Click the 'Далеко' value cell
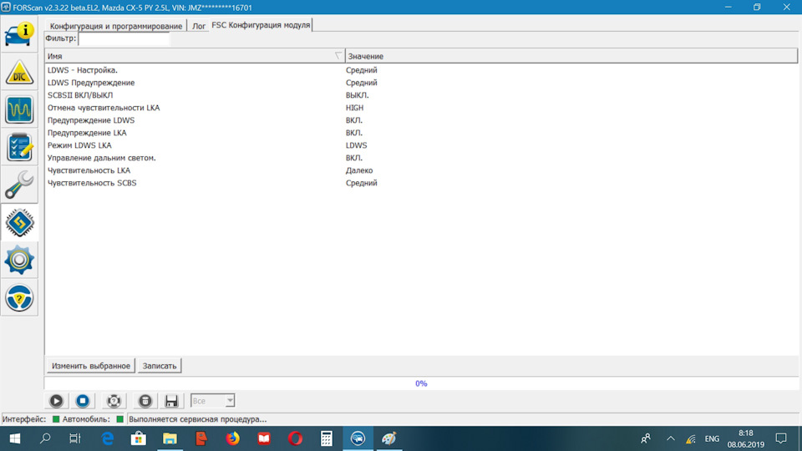The height and width of the screenshot is (451, 802). coord(359,170)
